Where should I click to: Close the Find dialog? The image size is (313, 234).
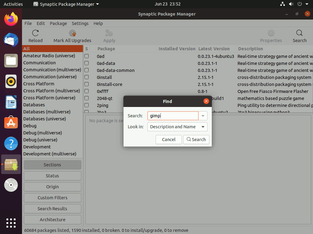[206, 101]
